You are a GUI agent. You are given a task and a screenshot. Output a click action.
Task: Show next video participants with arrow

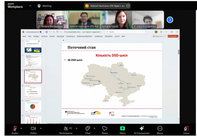coord(170,20)
